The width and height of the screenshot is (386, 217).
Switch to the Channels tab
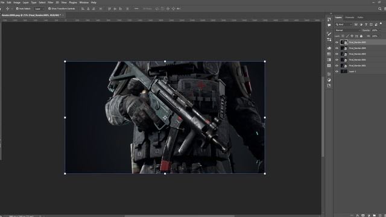click(349, 17)
